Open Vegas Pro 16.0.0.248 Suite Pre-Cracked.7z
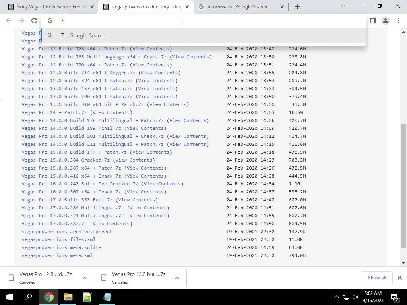The height and width of the screenshot is (305, 407). [x=79, y=184]
